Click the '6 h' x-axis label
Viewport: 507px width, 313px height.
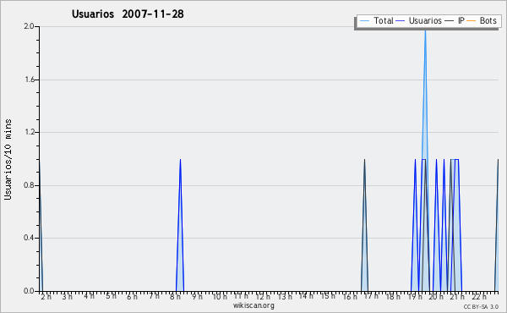(x=132, y=297)
